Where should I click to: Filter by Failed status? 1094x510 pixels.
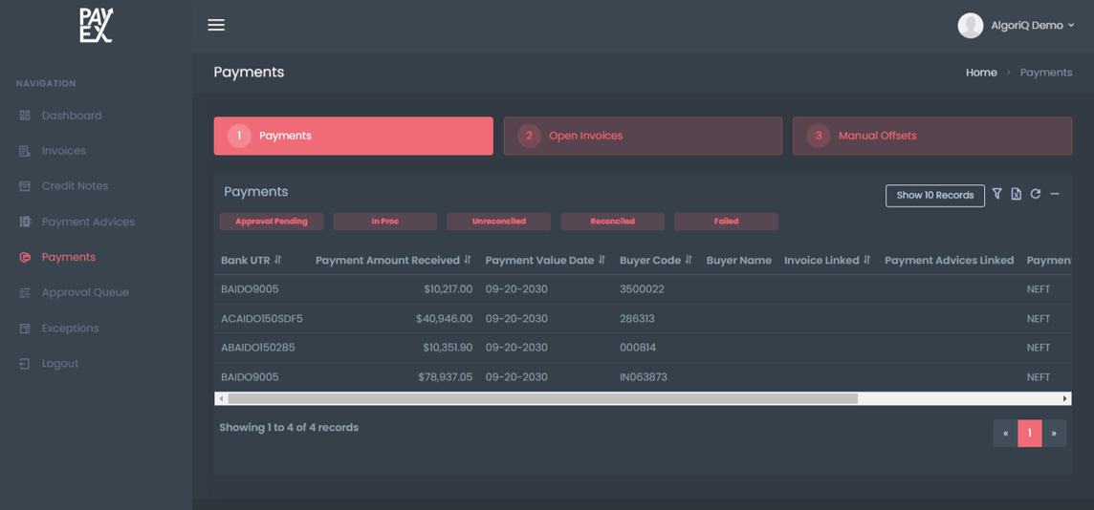(727, 222)
